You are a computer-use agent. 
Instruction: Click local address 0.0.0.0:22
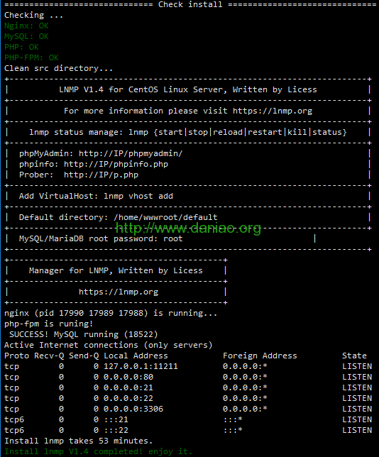128,398
